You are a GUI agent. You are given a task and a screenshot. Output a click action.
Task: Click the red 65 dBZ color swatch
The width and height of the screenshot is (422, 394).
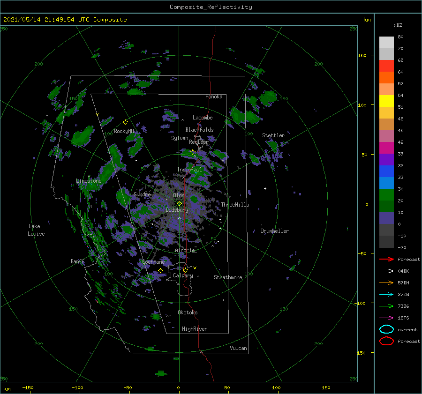[x=386, y=66]
